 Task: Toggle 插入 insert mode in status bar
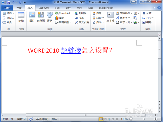pyautogui.click(x=55, y=119)
